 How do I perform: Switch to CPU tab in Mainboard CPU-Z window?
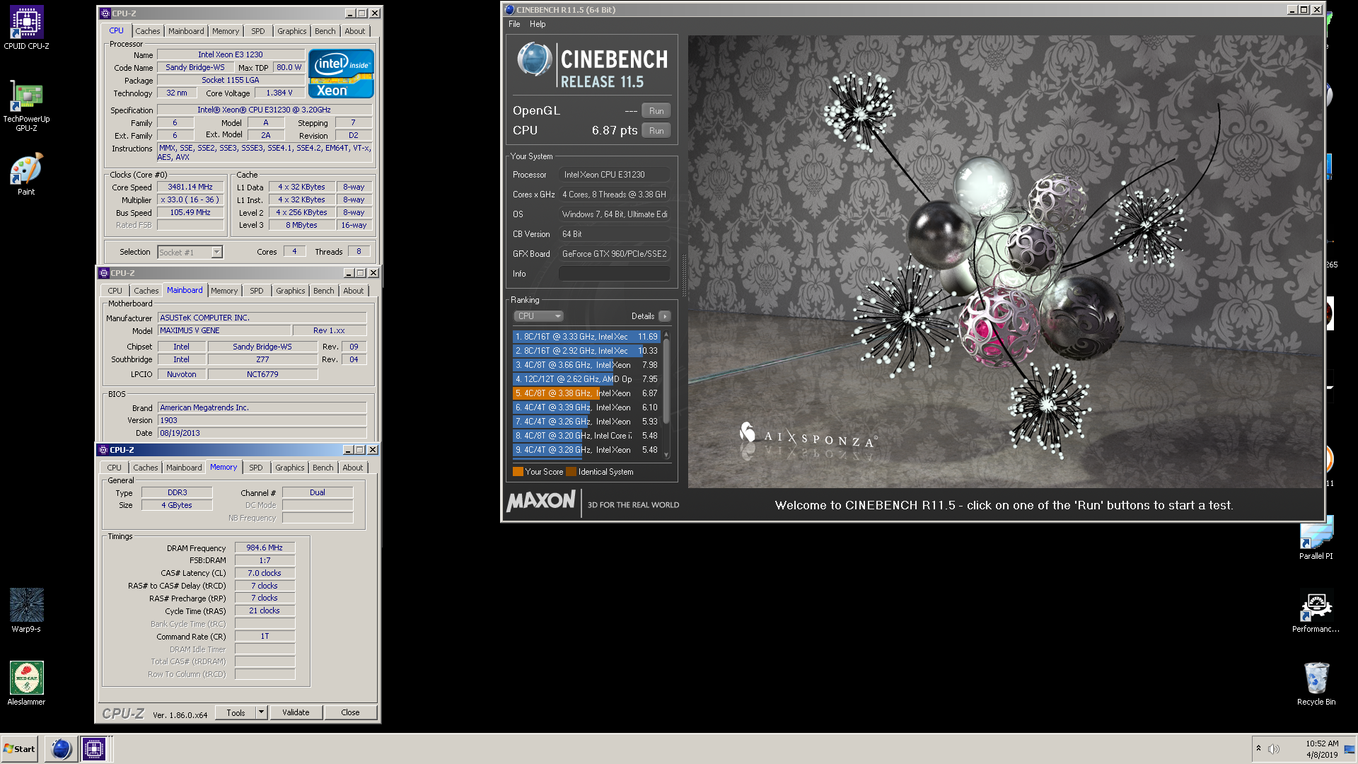[115, 291]
